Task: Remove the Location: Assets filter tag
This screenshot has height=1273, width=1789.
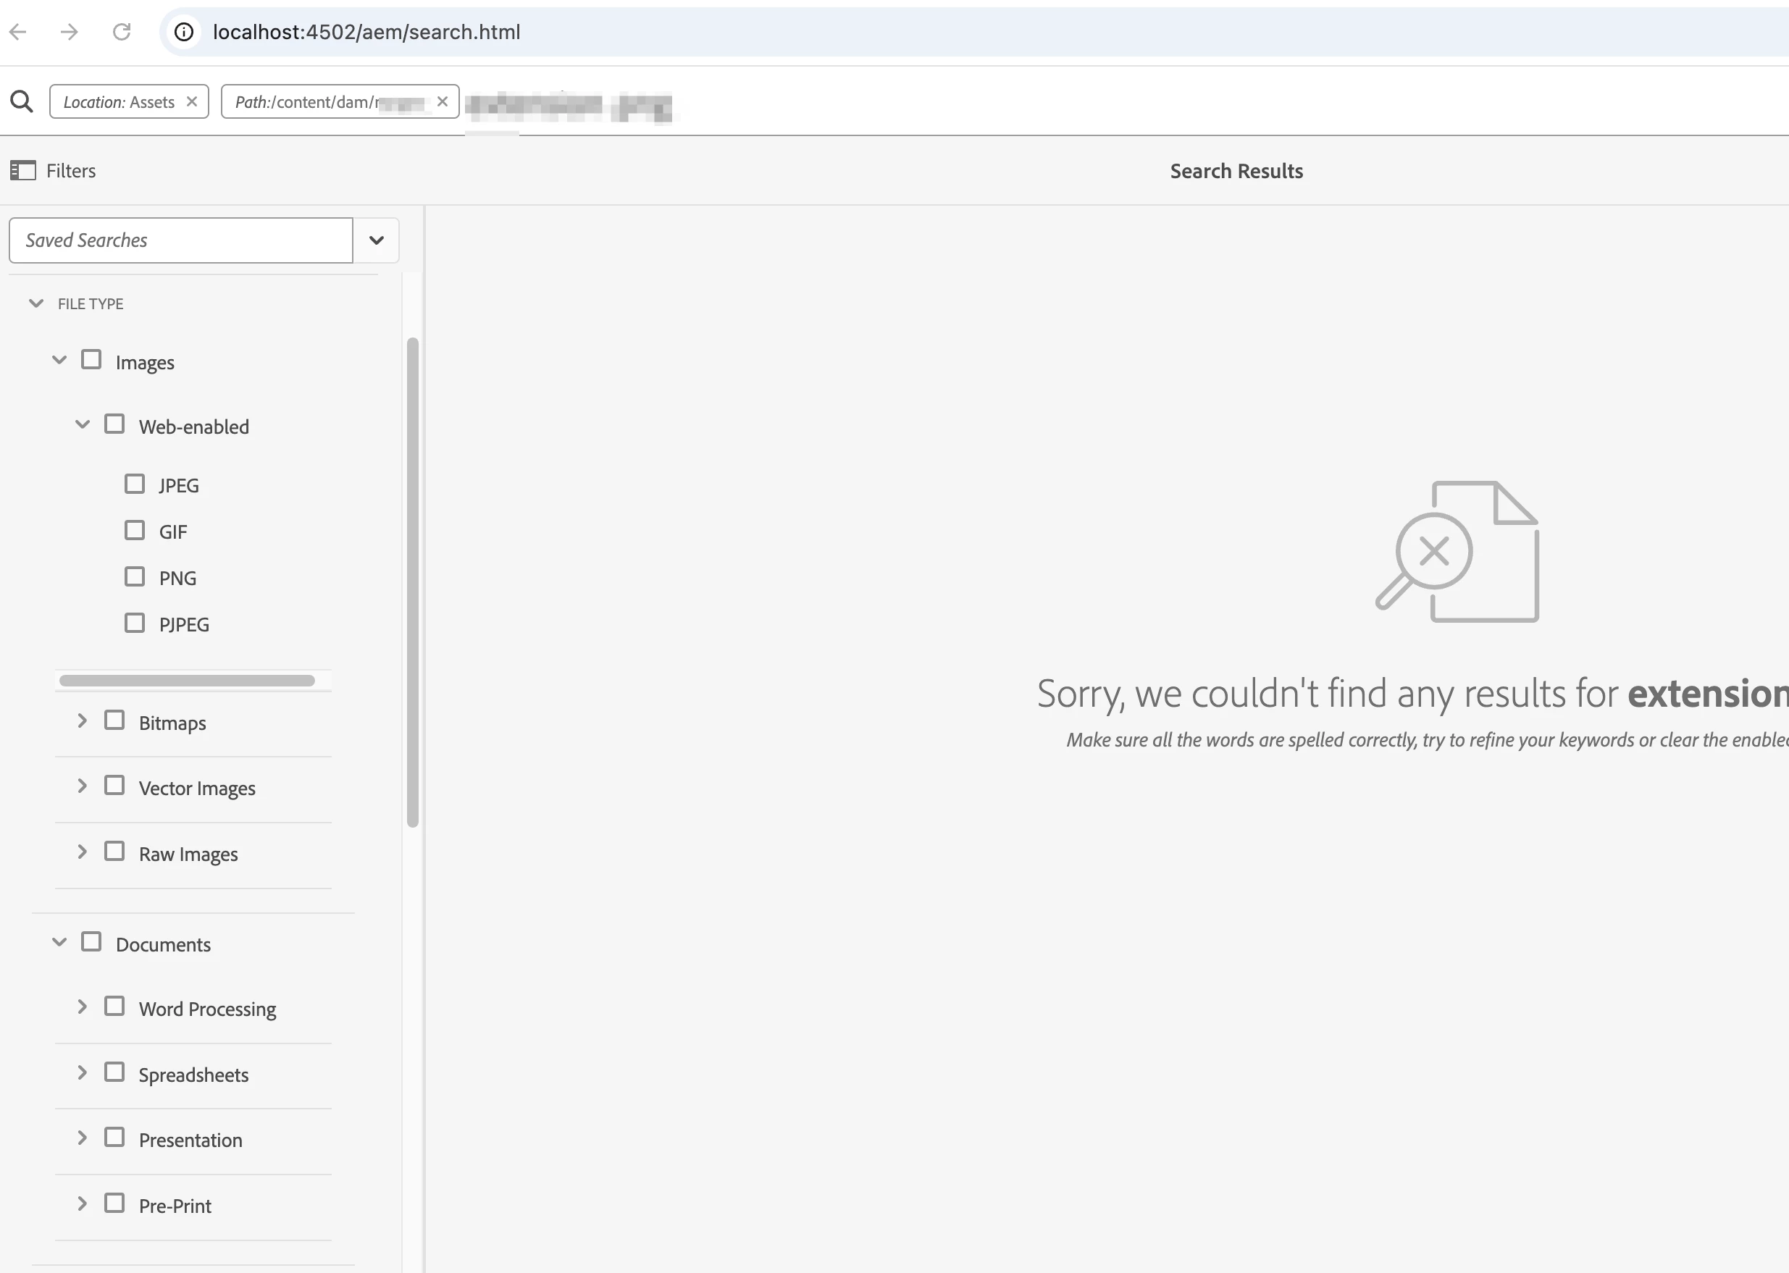Action: point(192,102)
